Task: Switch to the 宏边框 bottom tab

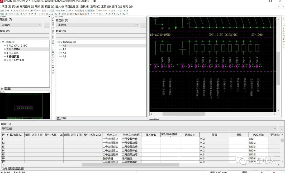Action: coord(19,169)
